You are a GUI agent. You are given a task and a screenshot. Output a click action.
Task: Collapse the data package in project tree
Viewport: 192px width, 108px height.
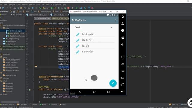1,28
